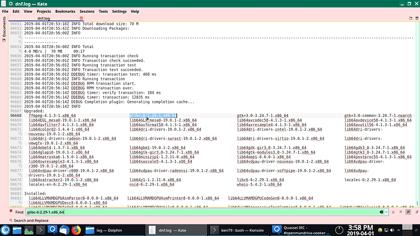Switch to Quassel IRC window
420x236 pixels.
301,230
